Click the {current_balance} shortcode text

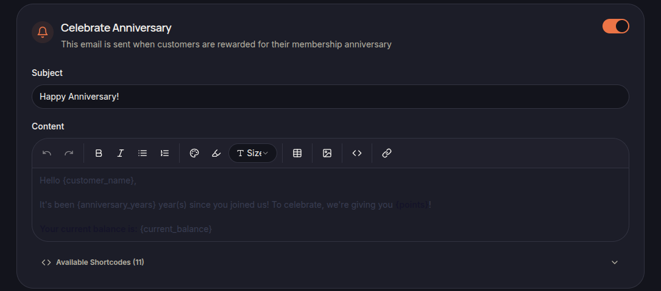tap(176, 229)
